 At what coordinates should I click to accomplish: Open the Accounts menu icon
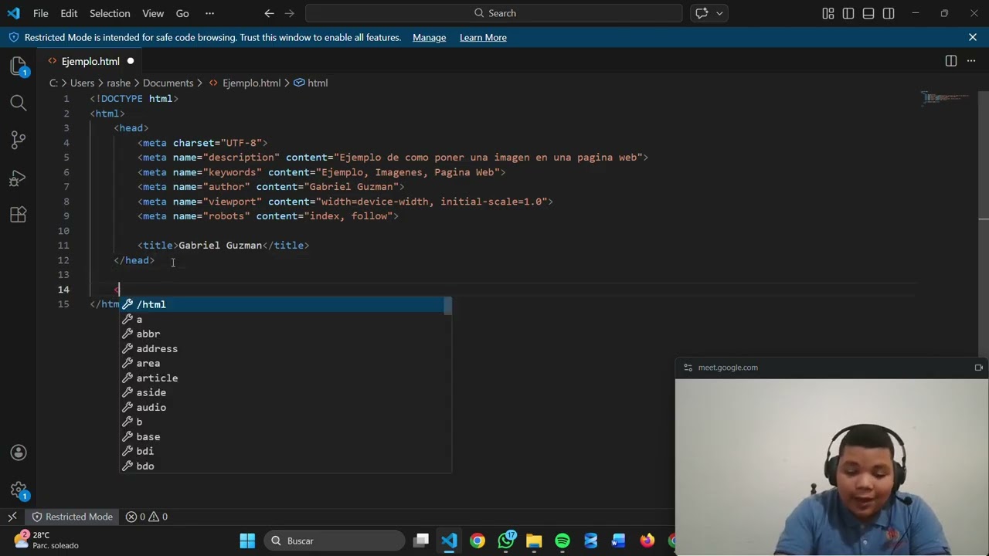coord(19,453)
